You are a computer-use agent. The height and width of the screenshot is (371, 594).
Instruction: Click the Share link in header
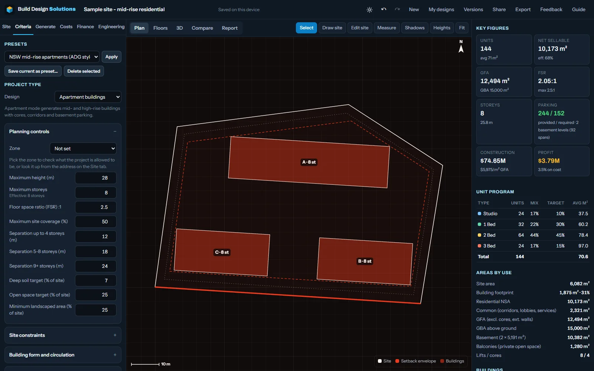coord(499,10)
